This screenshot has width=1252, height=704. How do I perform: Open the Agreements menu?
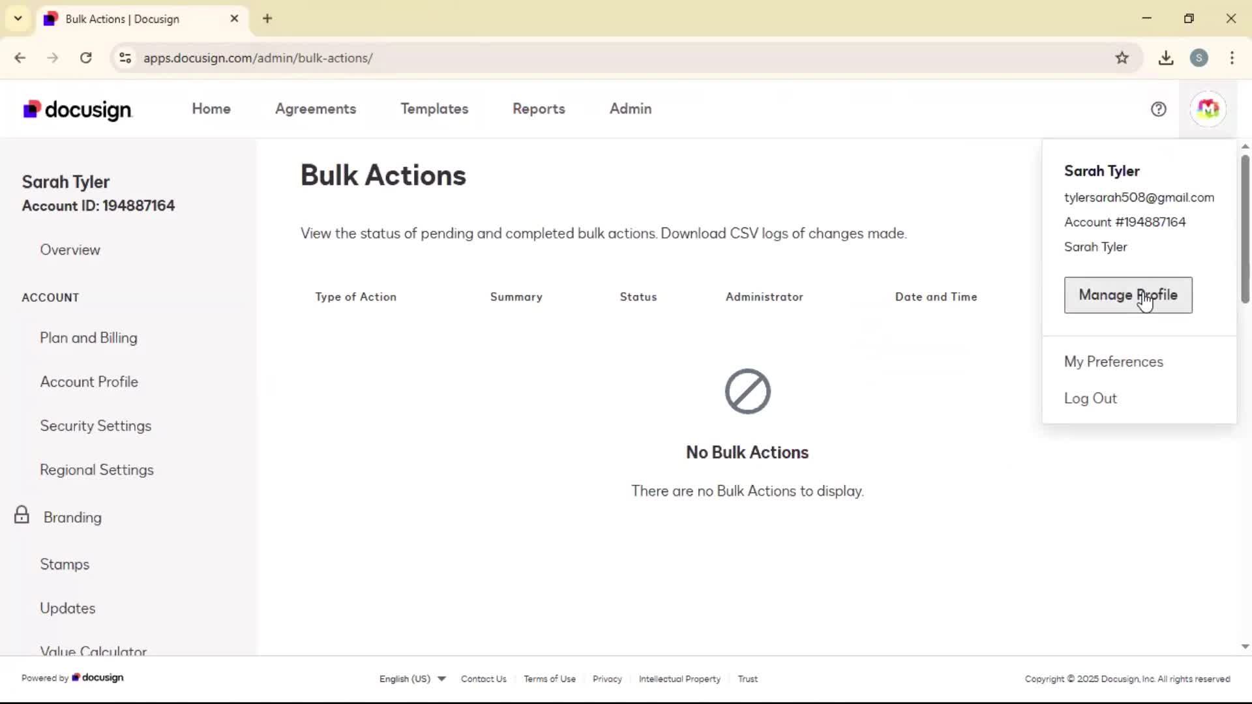[316, 109]
